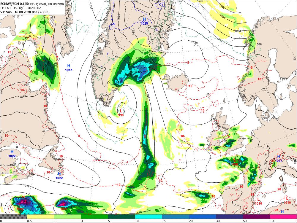Image resolution: width=297 pixels, height=223 pixels.
Task: Click the legend value "0.5"
Action: [29, 221]
